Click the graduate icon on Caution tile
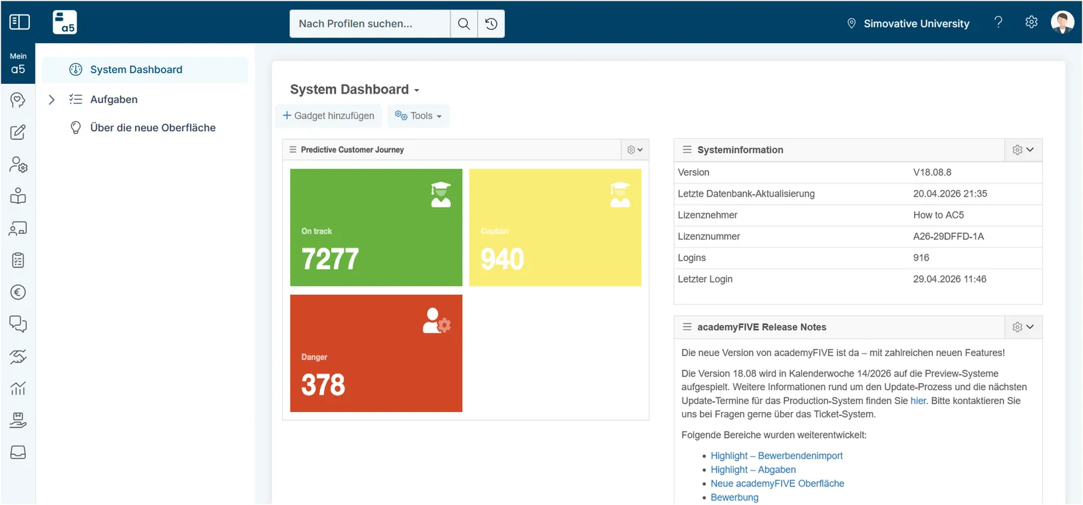 pos(620,195)
